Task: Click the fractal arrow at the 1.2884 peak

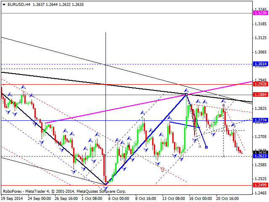Action: pyautogui.click(x=186, y=90)
